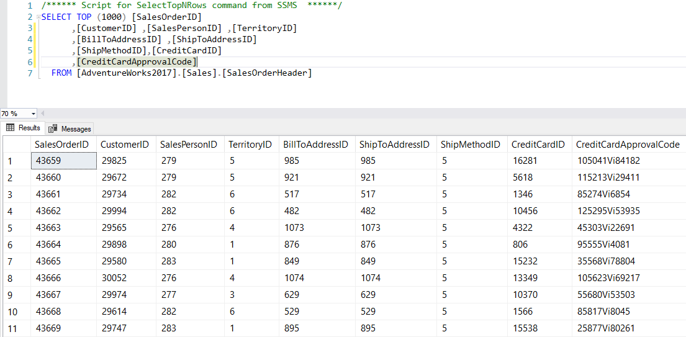Screen dimensions: 686x337
Task: Select the ShipMethodID column header
Action: pos(470,145)
